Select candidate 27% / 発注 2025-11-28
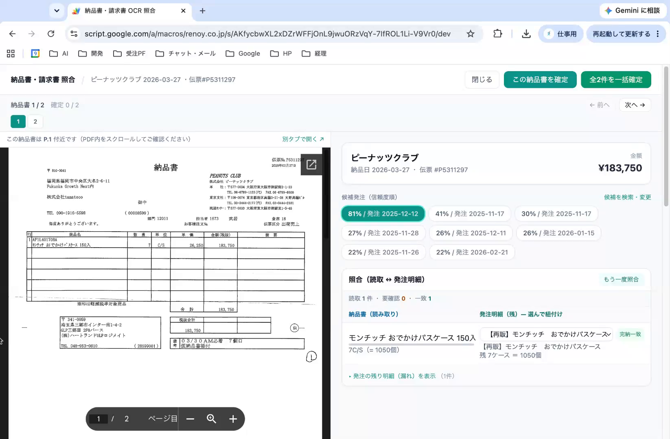Viewport: 670px width, 439px height. point(383,233)
